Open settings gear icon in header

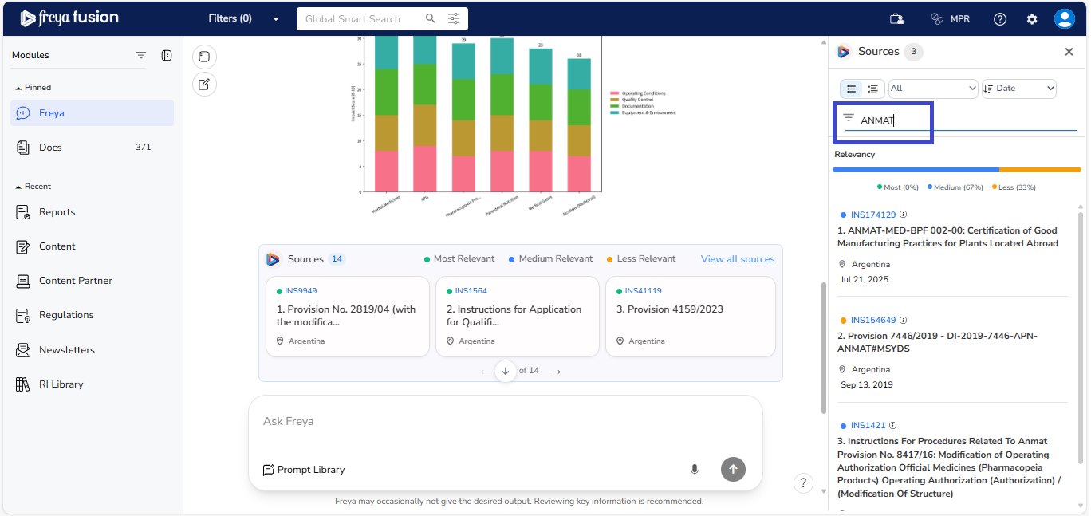1032,18
